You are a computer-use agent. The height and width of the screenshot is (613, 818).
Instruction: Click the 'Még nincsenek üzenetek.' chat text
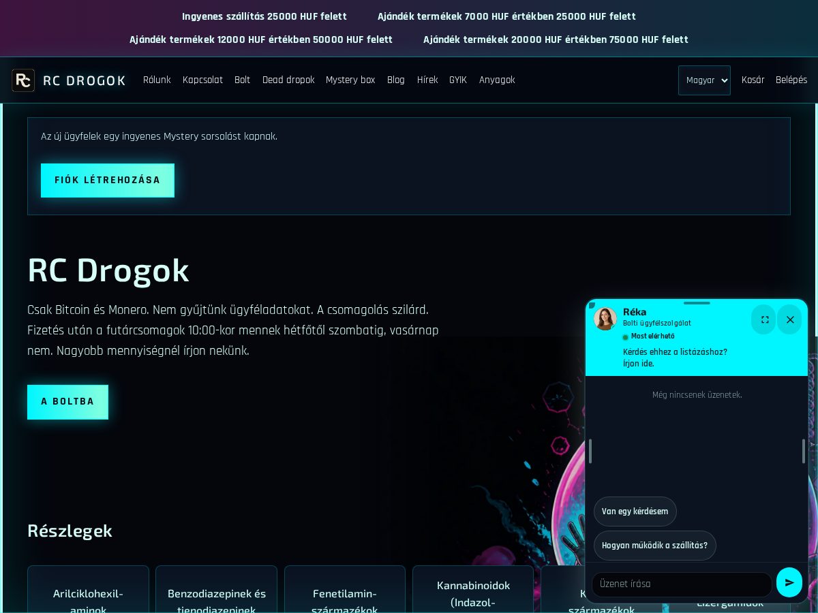tap(697, 395)
